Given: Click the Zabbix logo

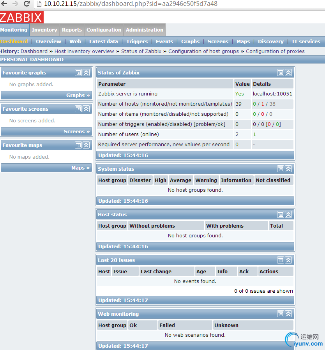Looking at the screenshot, I should (21, 18).
